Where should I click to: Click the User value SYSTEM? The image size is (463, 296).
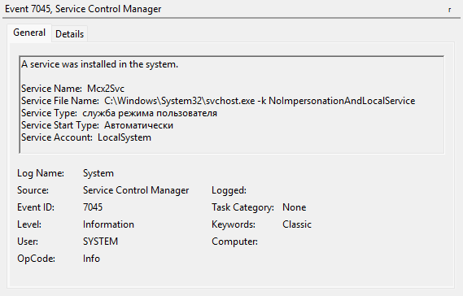click(x=100, y=242)
